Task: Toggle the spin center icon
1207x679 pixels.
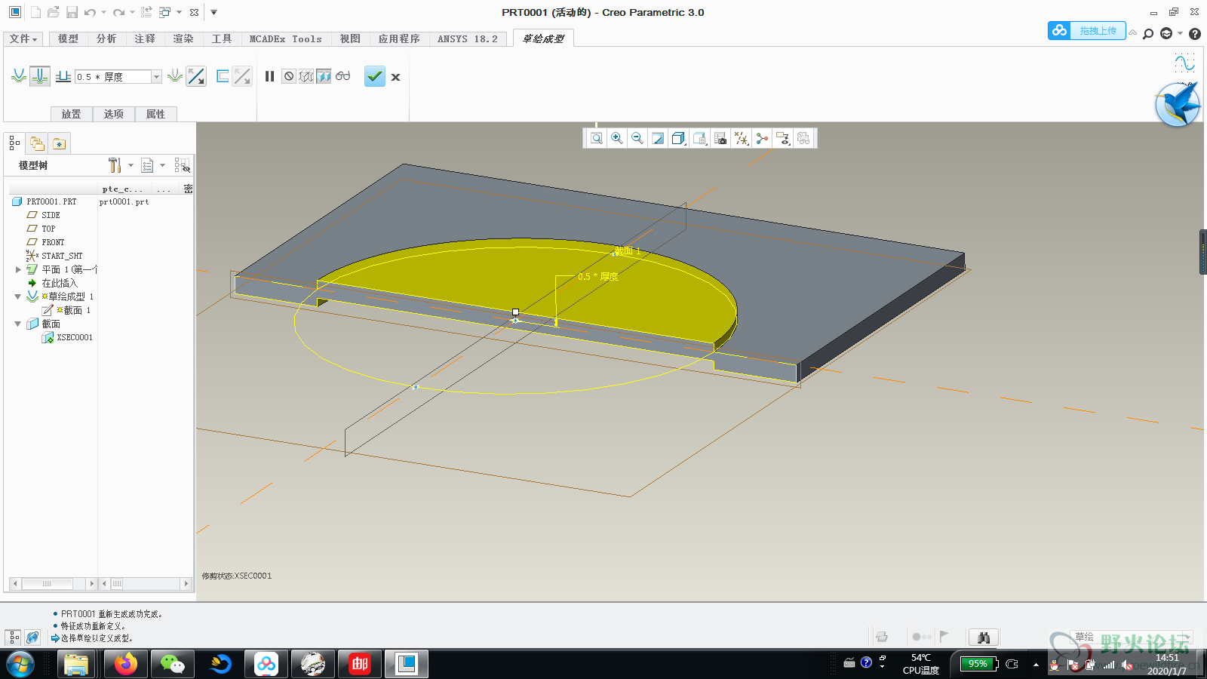Action: coord(762,138)
